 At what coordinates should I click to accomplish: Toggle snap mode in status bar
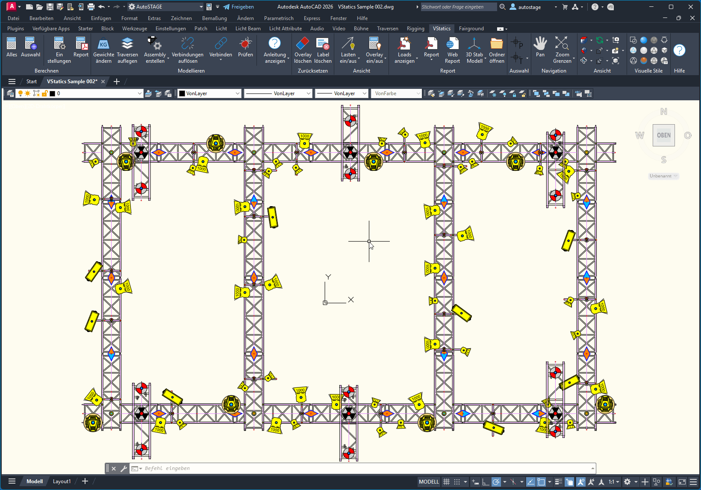(x=457, y=482)
